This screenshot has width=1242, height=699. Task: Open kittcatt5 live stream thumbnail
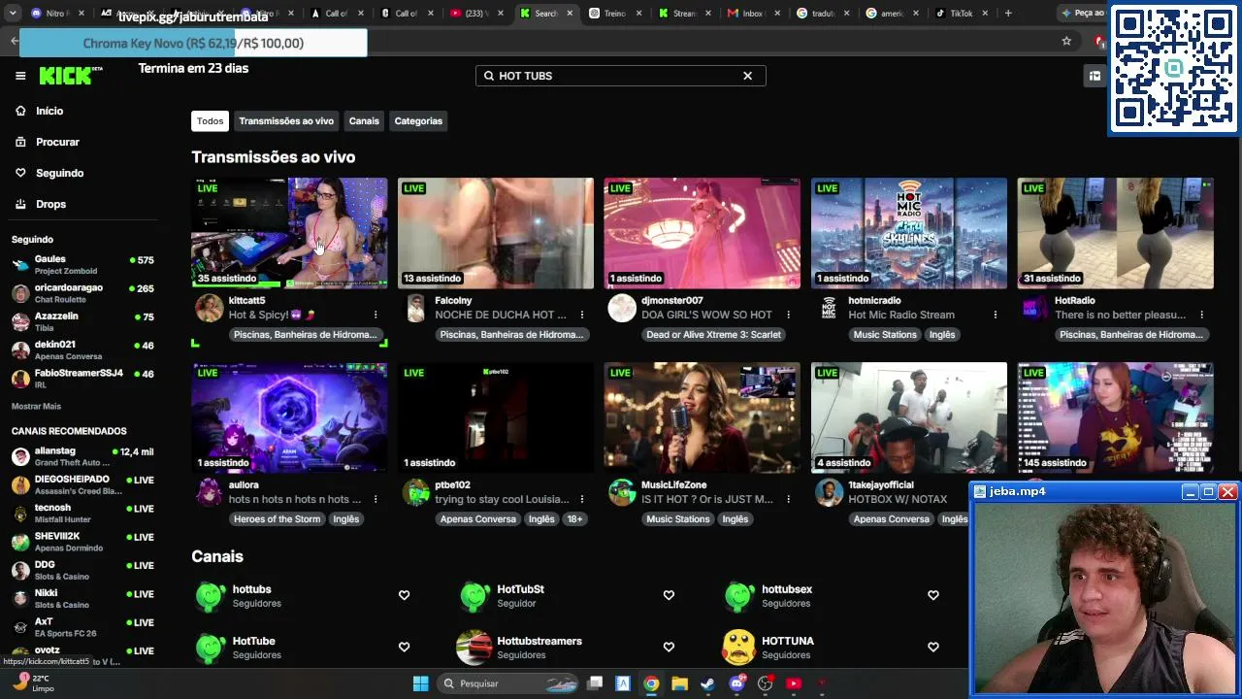click(289, 233)
